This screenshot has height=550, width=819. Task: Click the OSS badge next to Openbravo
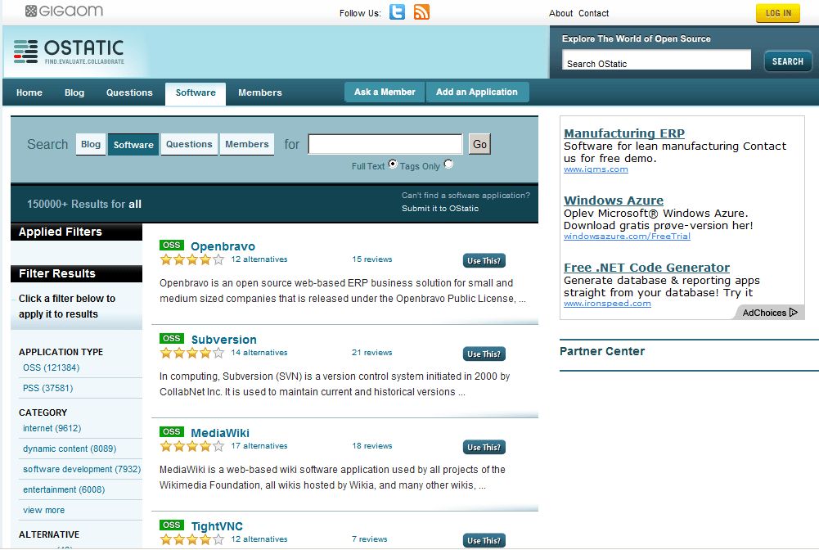coord(171,244)
